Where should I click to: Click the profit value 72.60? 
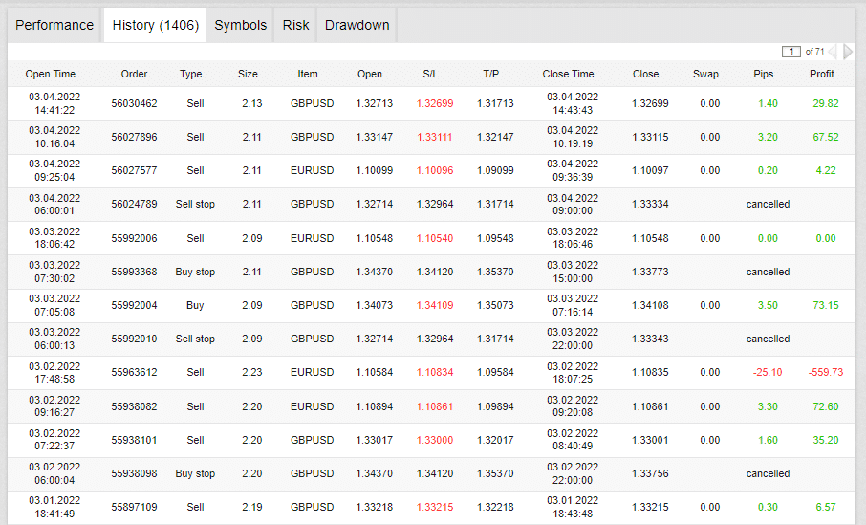pos(826,406)
